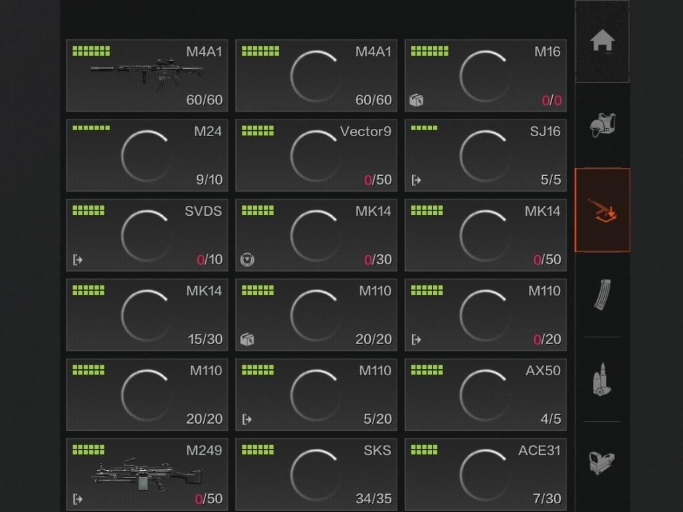
Task: Click the exit arrow icon on SJ16 card
Action: coord(417,180)
